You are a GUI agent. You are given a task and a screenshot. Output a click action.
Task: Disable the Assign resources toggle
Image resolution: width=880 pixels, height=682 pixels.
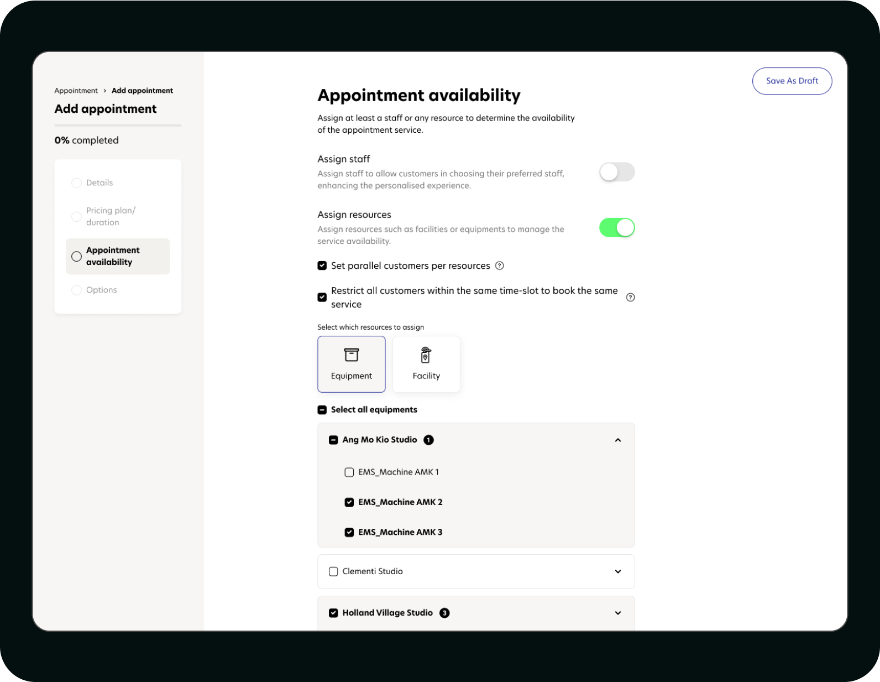[x=617, y=227]
